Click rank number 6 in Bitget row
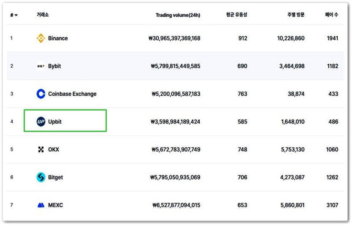This screenshot has width=353, height=226. point(12,178)
